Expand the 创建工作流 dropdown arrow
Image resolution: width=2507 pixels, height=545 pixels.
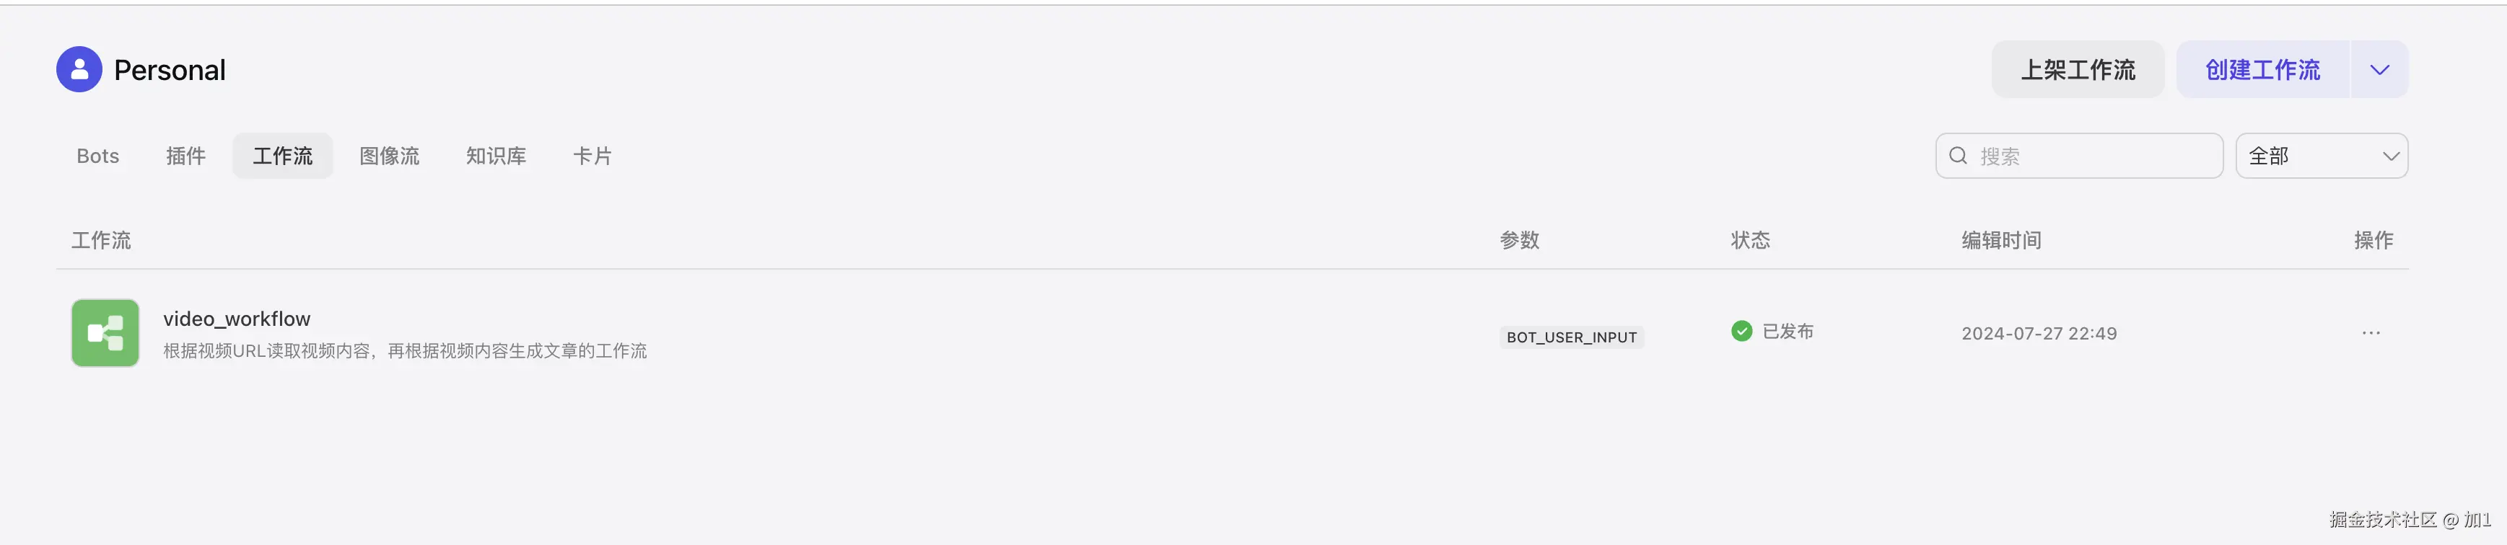click(2379, 70)
